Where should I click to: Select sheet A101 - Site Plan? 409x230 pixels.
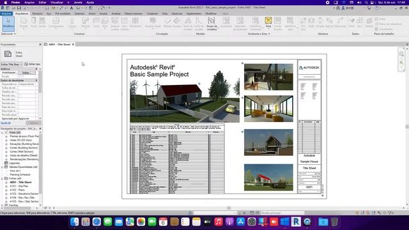(19, 186)
